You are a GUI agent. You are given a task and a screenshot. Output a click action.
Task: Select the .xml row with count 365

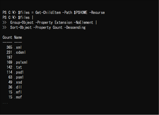pyautogui.click(x=14, y=47)
